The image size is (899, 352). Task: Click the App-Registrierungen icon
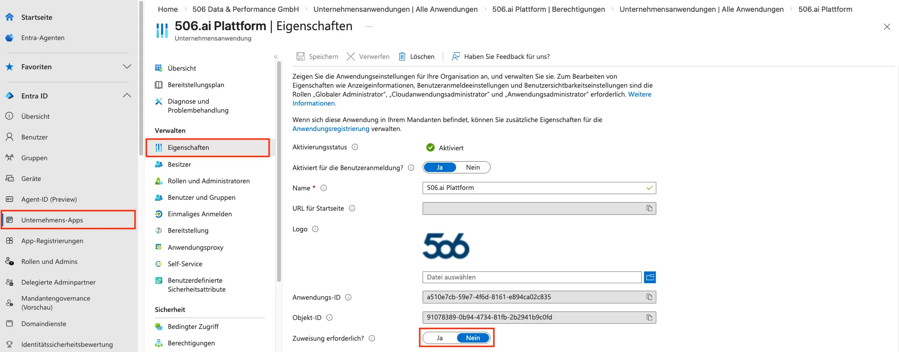point(9,241)
